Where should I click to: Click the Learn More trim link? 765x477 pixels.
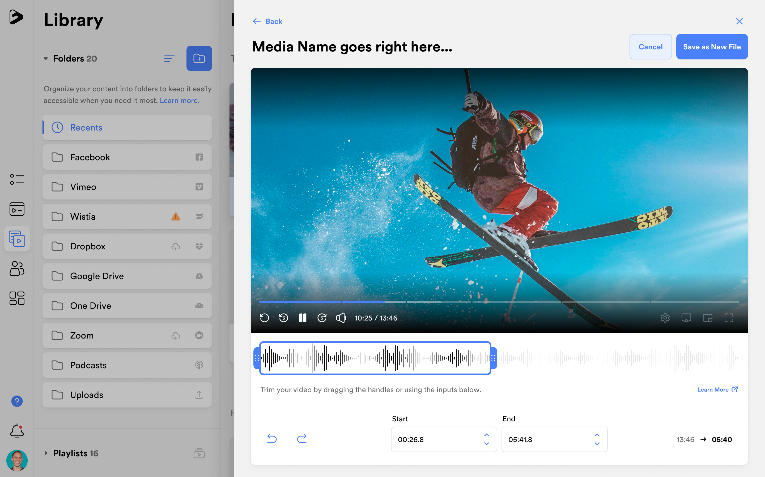pyautogui.click(x=717, y=390)
